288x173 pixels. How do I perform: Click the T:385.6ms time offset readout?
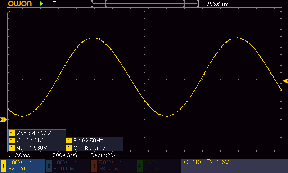click(215, 4)
